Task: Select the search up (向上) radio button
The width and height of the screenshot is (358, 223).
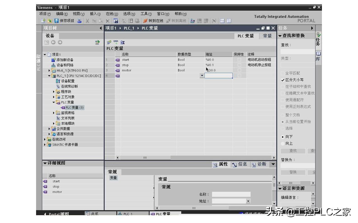Action: click(282, 144)
